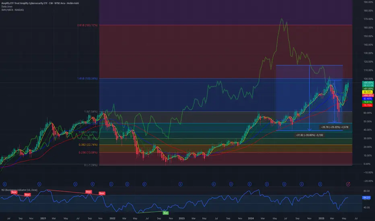Image resolution: width=375 pixels, height=221 pixels.
Task: Click the 2024 year label on time axis
Action: click(251, 218)
